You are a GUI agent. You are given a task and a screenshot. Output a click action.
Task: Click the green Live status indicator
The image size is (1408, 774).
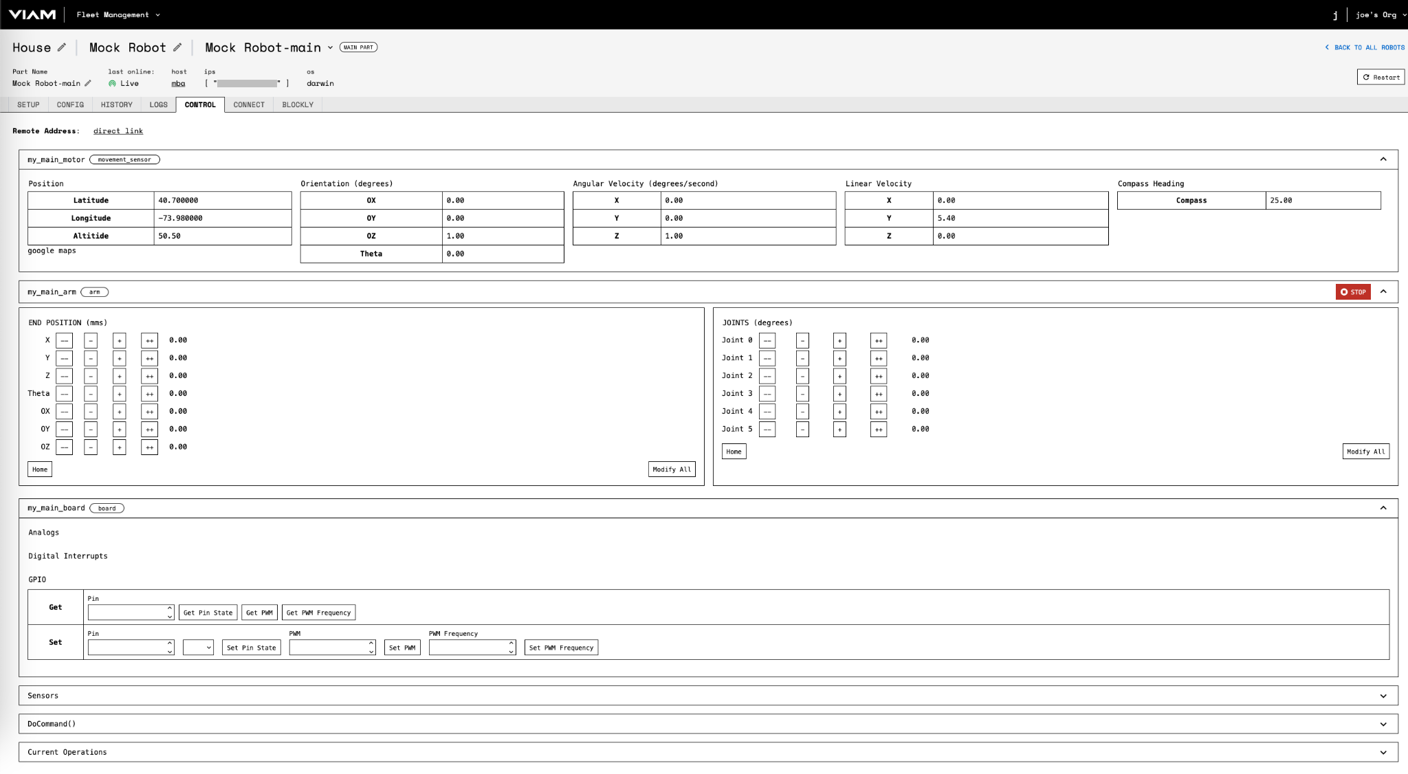(x=113, y=83)
